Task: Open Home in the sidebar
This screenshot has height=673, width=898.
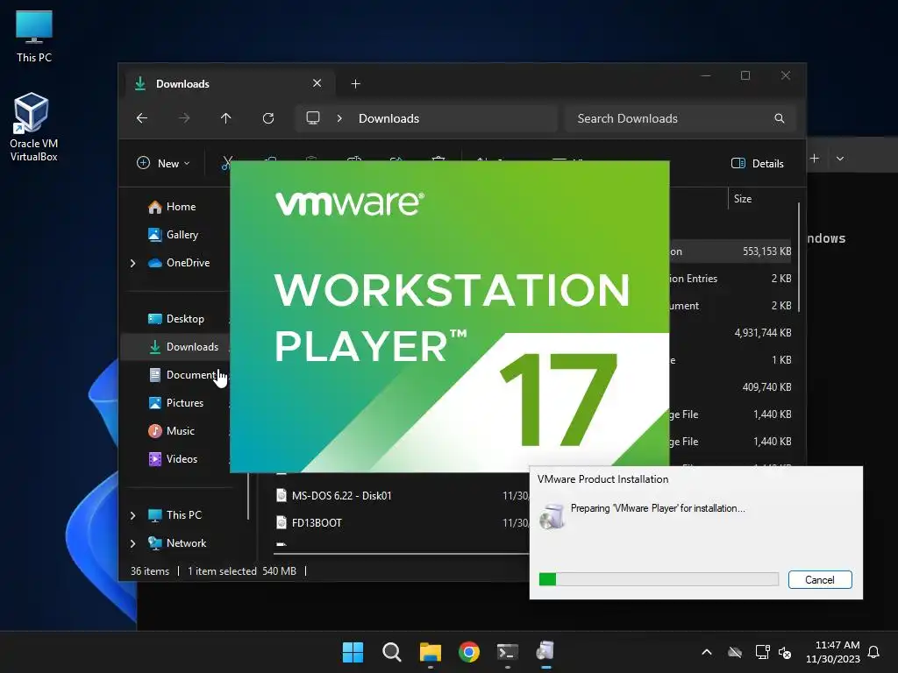Action: 172,207
